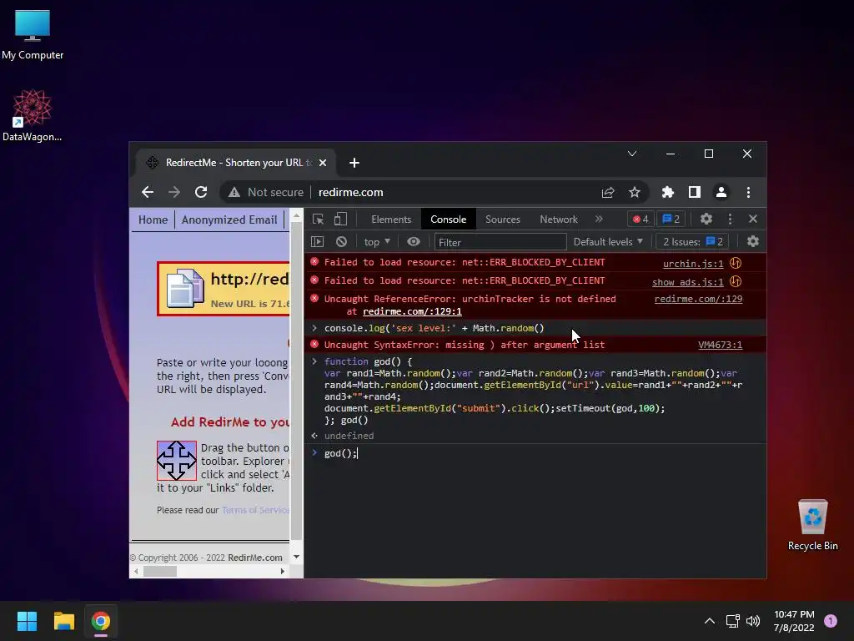Image resolution: width=854 pixels, height=641 pixels.
Task: Go forward in browser
Action: coord(174,192)
